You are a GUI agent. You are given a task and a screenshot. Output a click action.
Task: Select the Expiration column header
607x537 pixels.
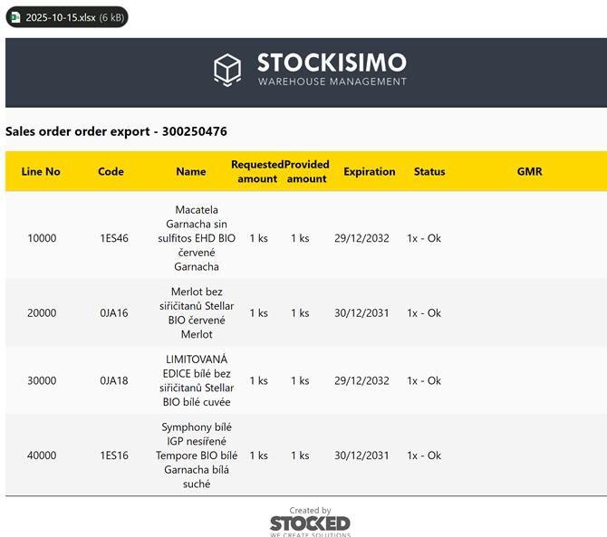click(370, 171)
